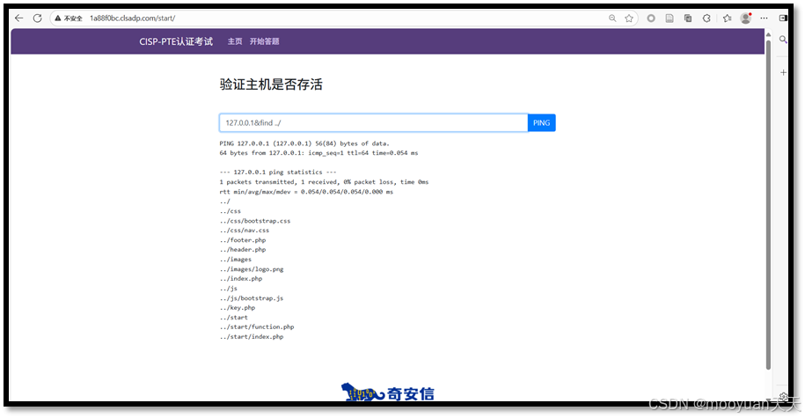Open the Extensions puzzle icon
Image resolution: width=805 pixels, height=418 pixels.
click(707, 18)
